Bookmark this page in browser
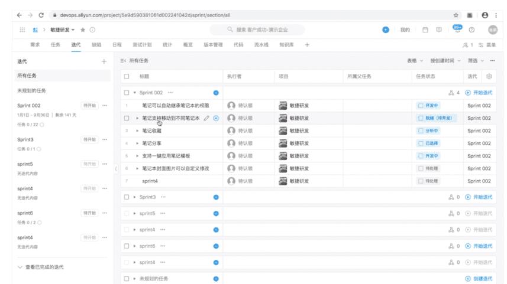The width and height of the screenshot is (507, 284). 456,15
